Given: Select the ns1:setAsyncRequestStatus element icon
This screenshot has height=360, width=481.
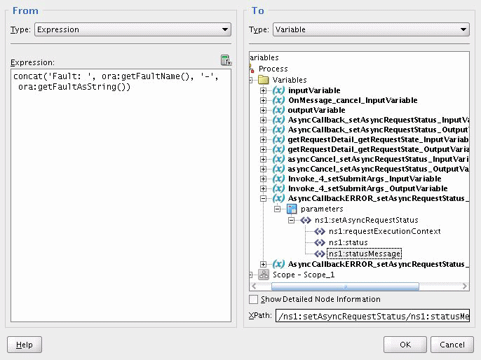Looking at the screenshot, I should pos(306,220).
